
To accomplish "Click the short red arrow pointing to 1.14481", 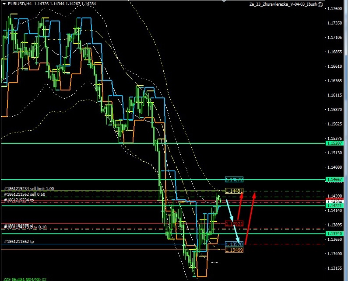I will 239,205.
